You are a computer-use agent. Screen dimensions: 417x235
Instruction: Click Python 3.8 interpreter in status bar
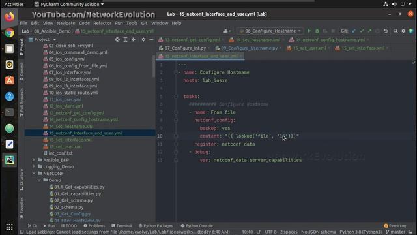tap(360, 232)
